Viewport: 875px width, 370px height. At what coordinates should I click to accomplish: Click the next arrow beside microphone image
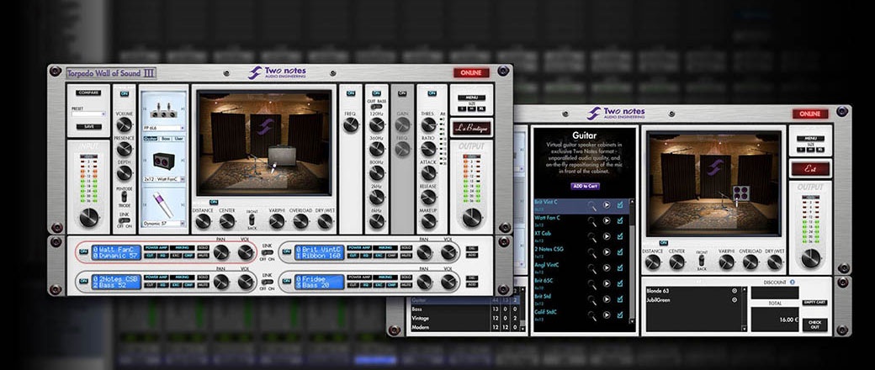pos(182,205)
